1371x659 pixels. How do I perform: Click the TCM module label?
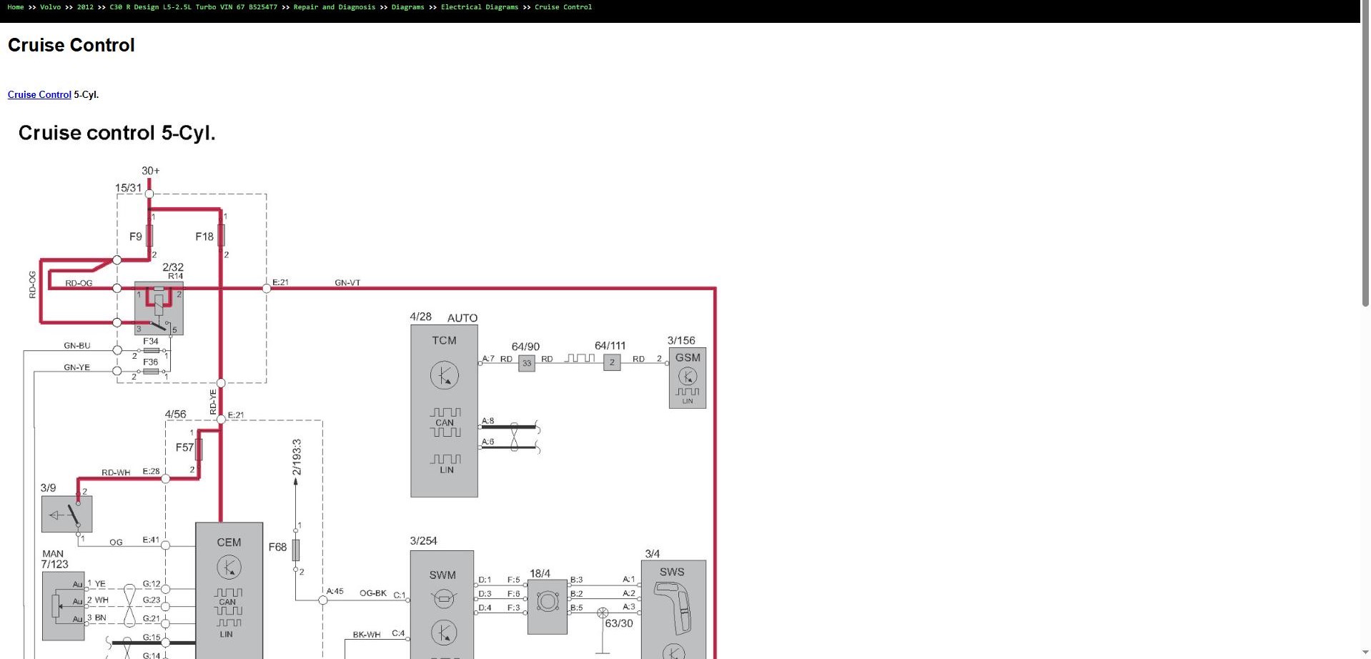tap(444, 340)
